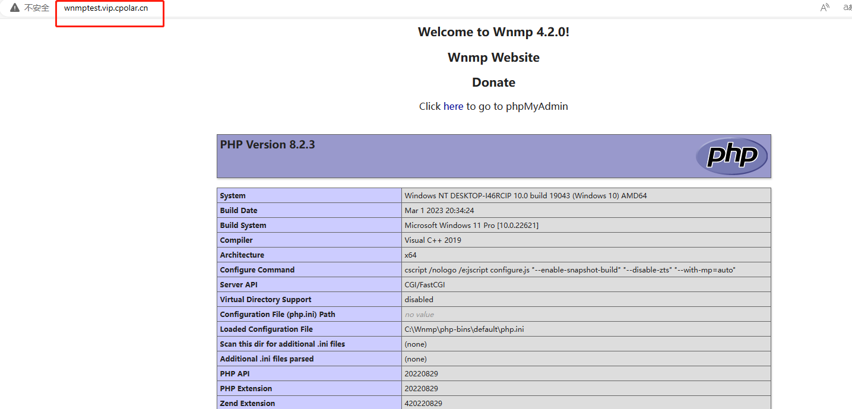Click the 'Architecture' row label
Image resolution: width=852 pixels, height=409 pixels.
[242, 255]
